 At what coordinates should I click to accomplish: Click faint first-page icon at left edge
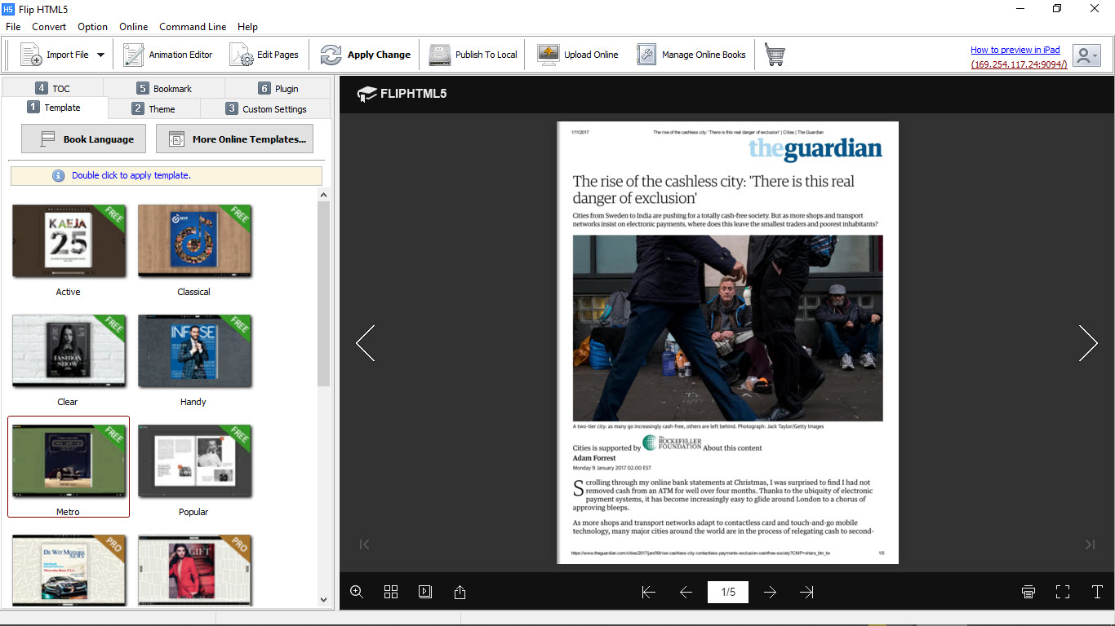pos(365,544)
